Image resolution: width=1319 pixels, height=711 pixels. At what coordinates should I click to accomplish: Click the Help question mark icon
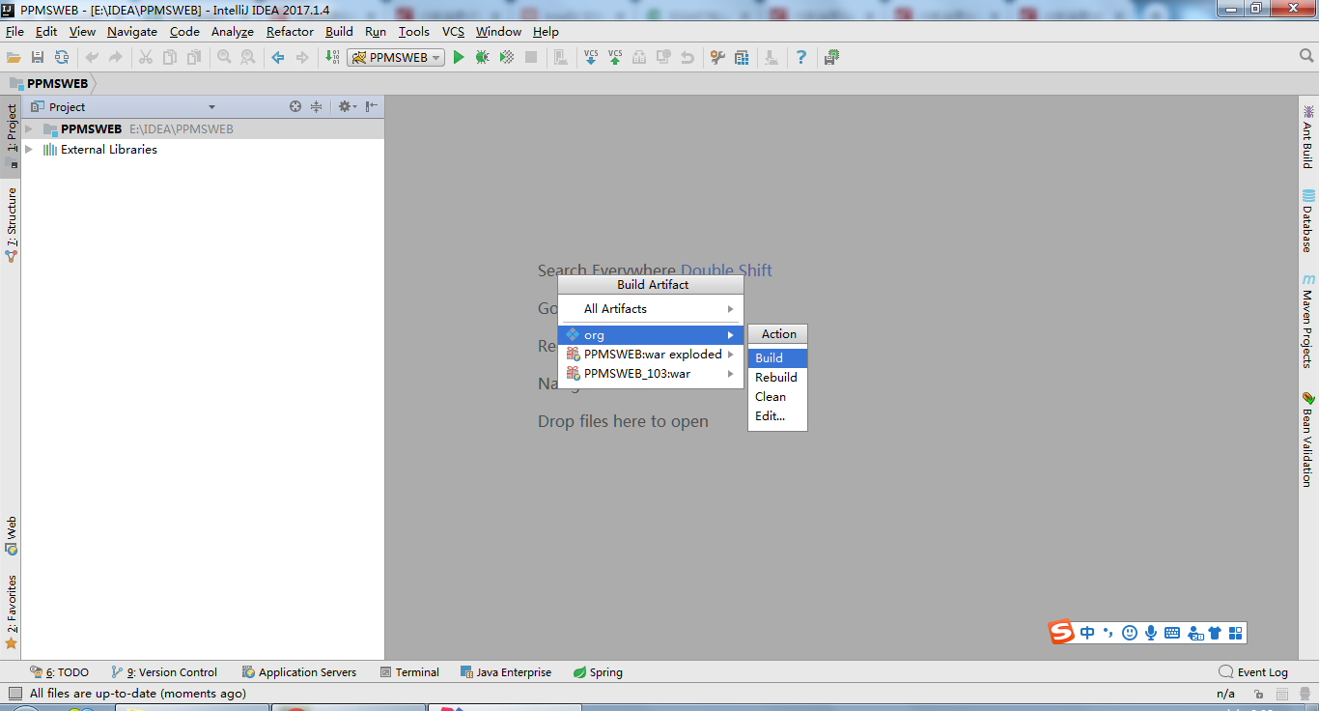(800, 58)
